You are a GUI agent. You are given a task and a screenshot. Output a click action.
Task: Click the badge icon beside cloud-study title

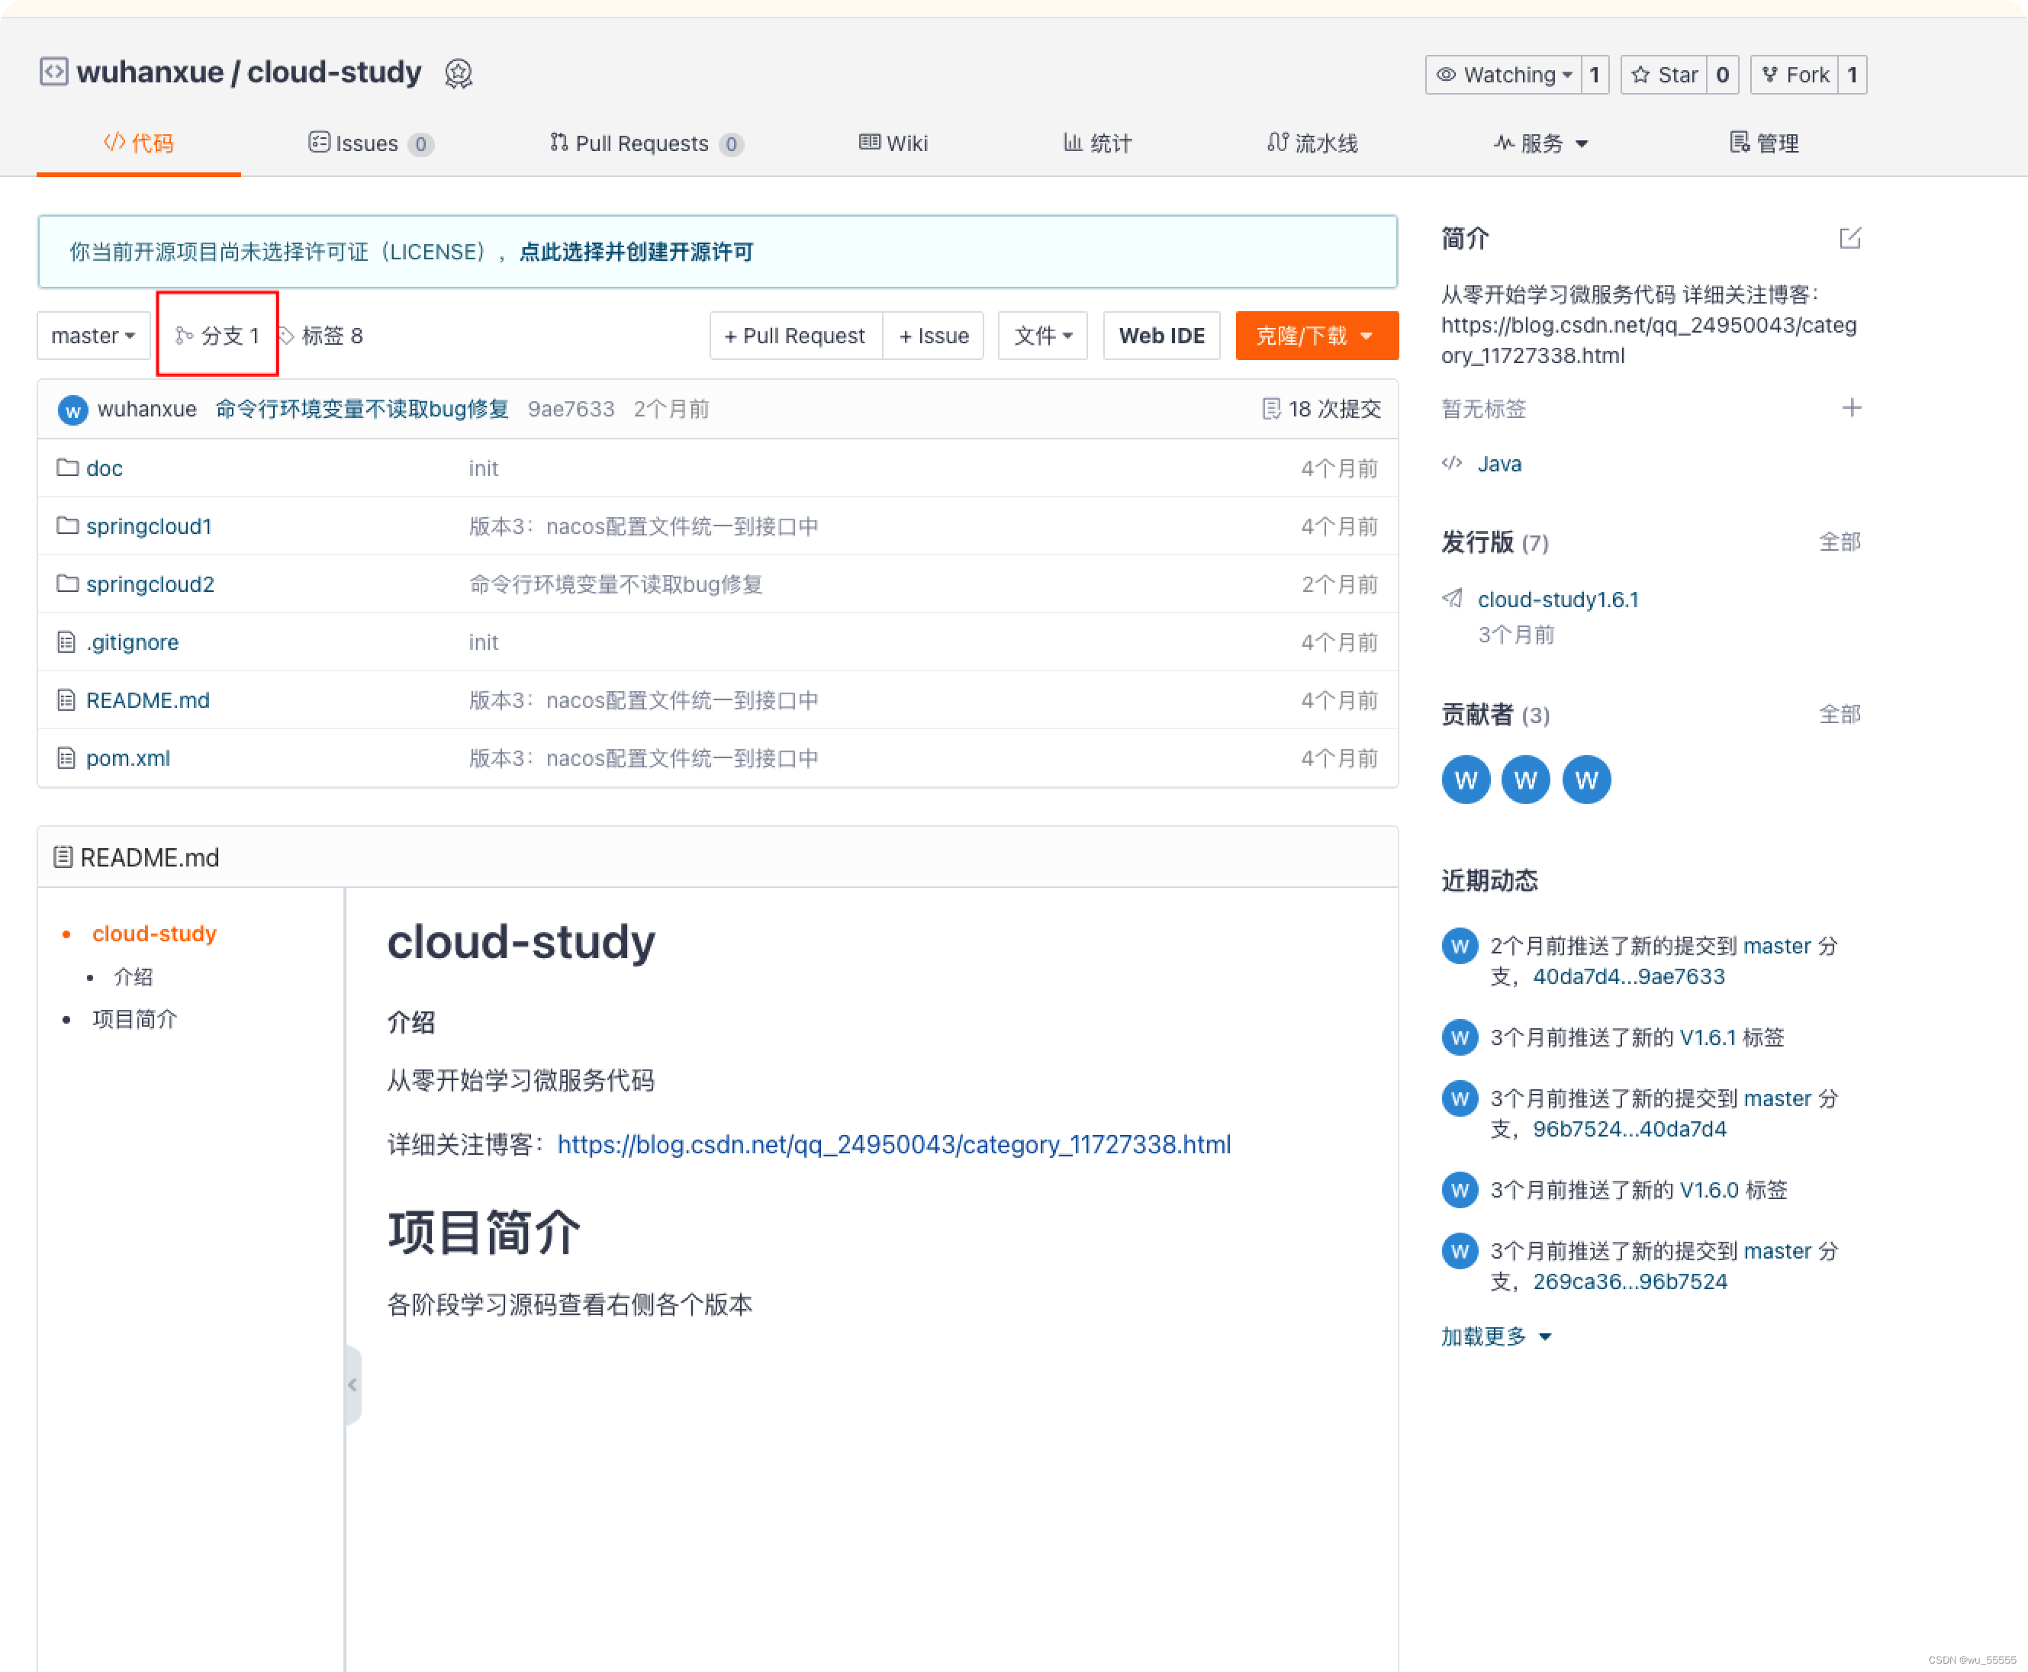(x=459, y=73)
